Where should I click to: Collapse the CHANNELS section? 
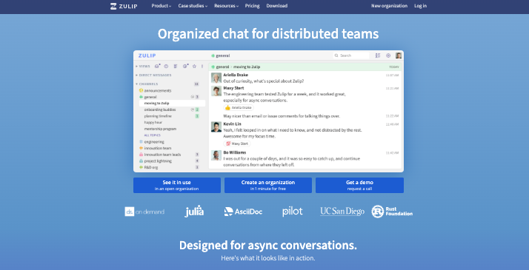pyautogui.click(x=147, y=84)
